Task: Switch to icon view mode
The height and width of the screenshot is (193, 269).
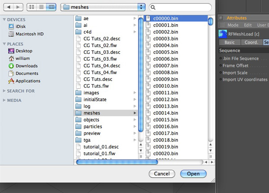Action: pos(31,7)
